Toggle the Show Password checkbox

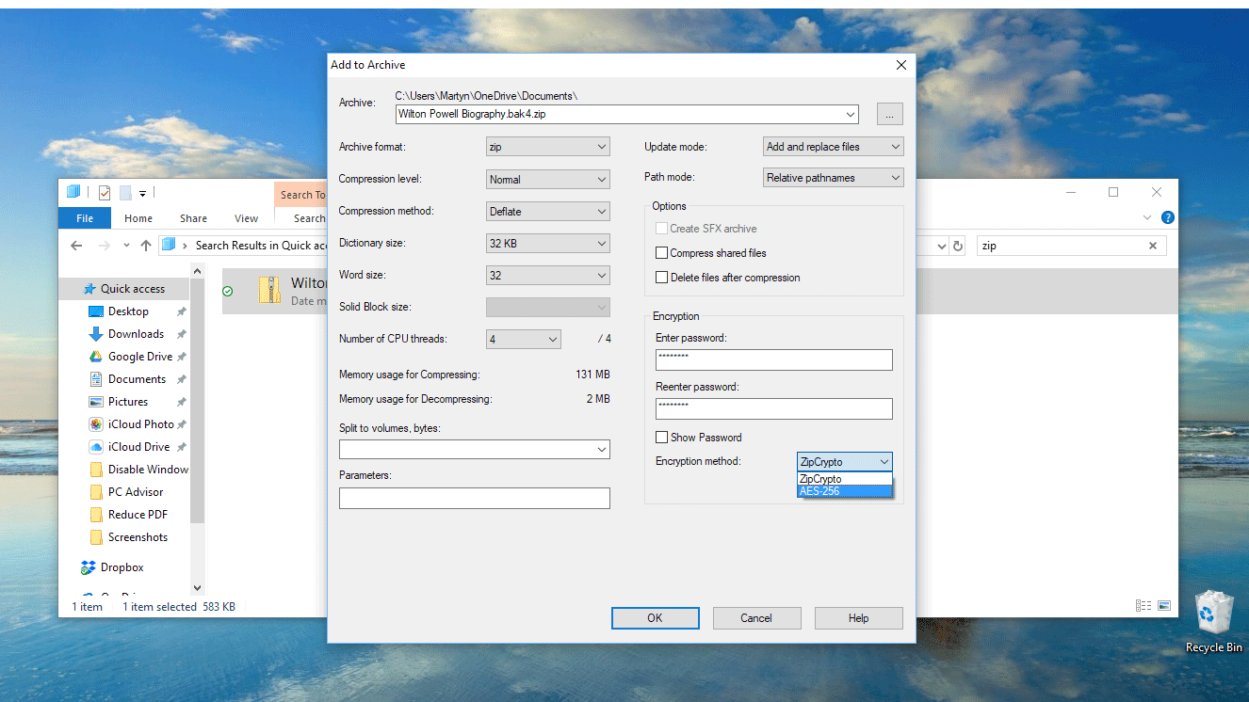coord(662,438)
